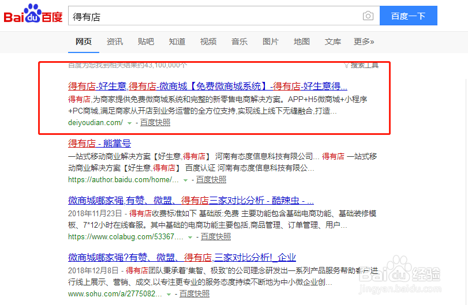This screenshot has width=468, height=305.
Task: Expand dropdown arrow beside sohu.com URL
Action: coord(169,294)
